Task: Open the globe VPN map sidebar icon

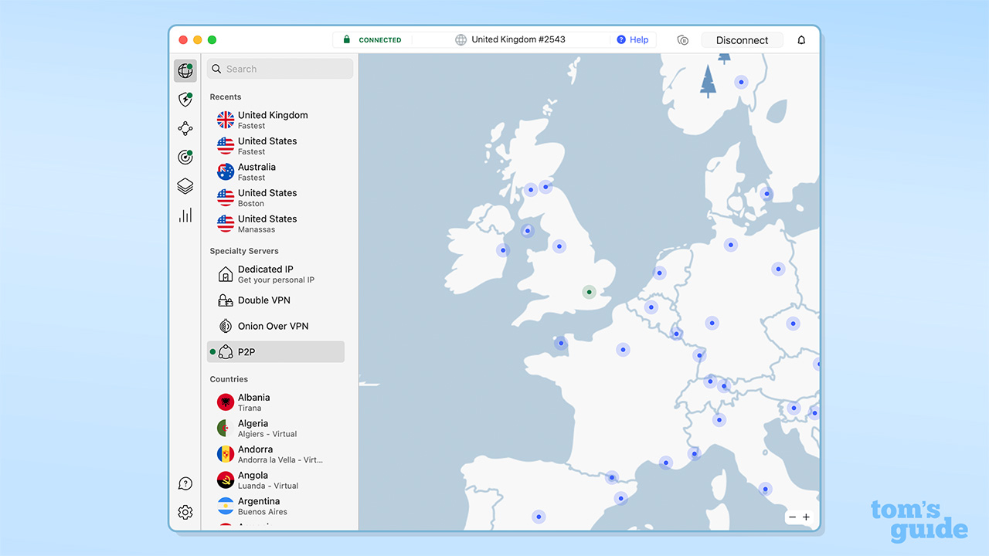Action: point(185,71)
